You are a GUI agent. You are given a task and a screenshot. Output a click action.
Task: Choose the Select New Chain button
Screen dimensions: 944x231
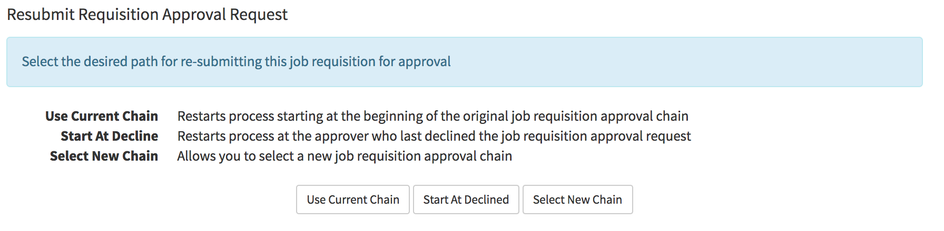tap(577, 199)
